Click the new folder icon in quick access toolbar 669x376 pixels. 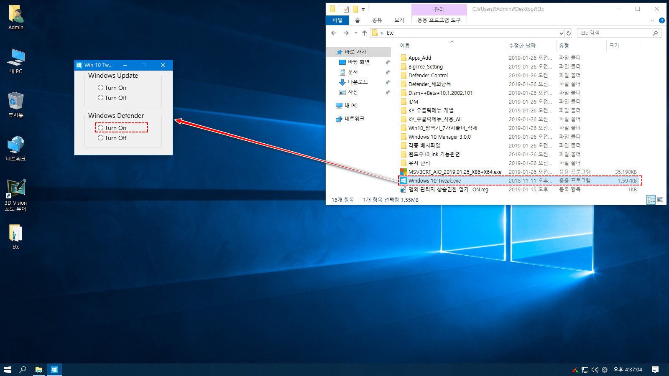pos(355,9)
